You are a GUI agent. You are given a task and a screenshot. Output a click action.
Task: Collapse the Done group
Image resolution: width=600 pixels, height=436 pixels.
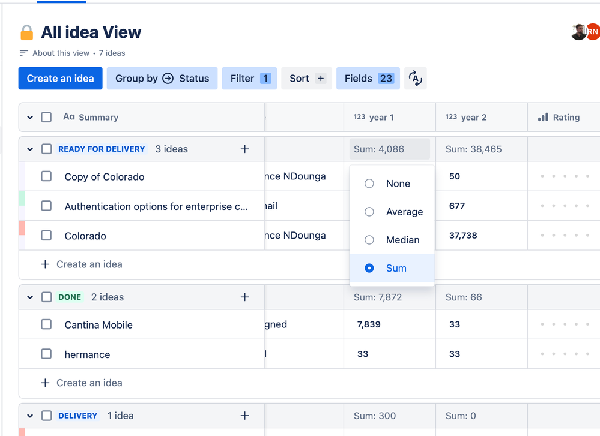tap(30, 297)
